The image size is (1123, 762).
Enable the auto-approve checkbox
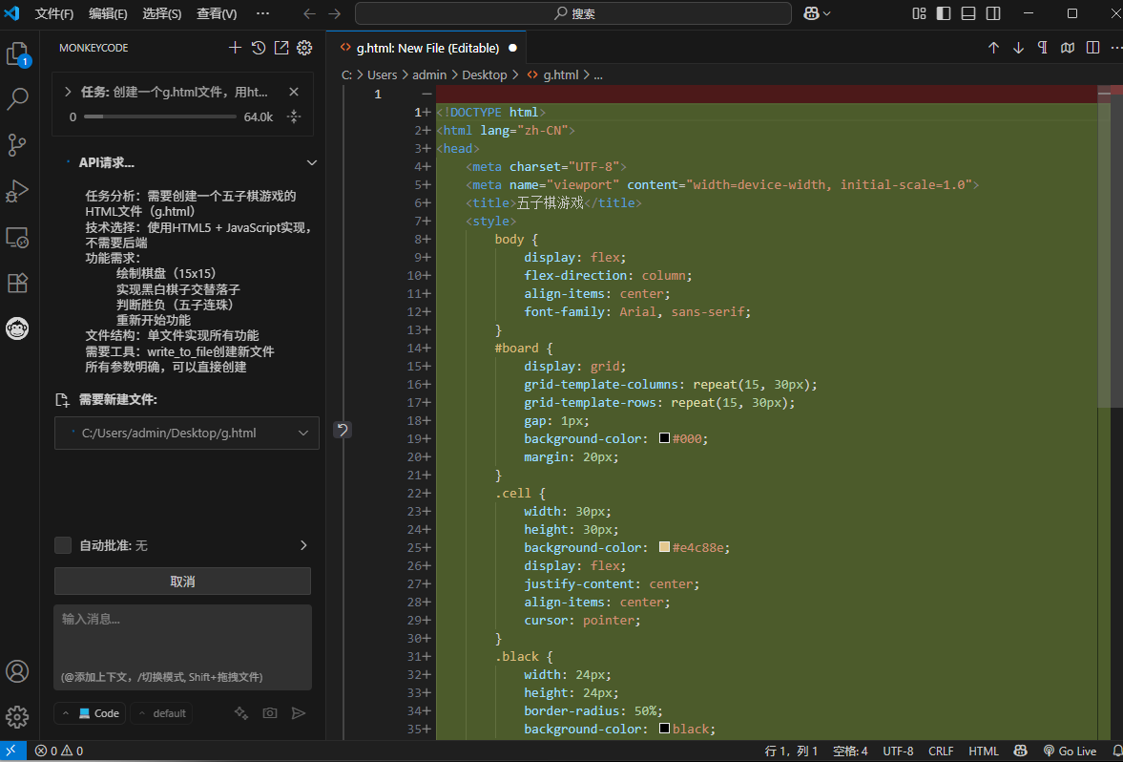pyautogui.click(x=63, y=545)
